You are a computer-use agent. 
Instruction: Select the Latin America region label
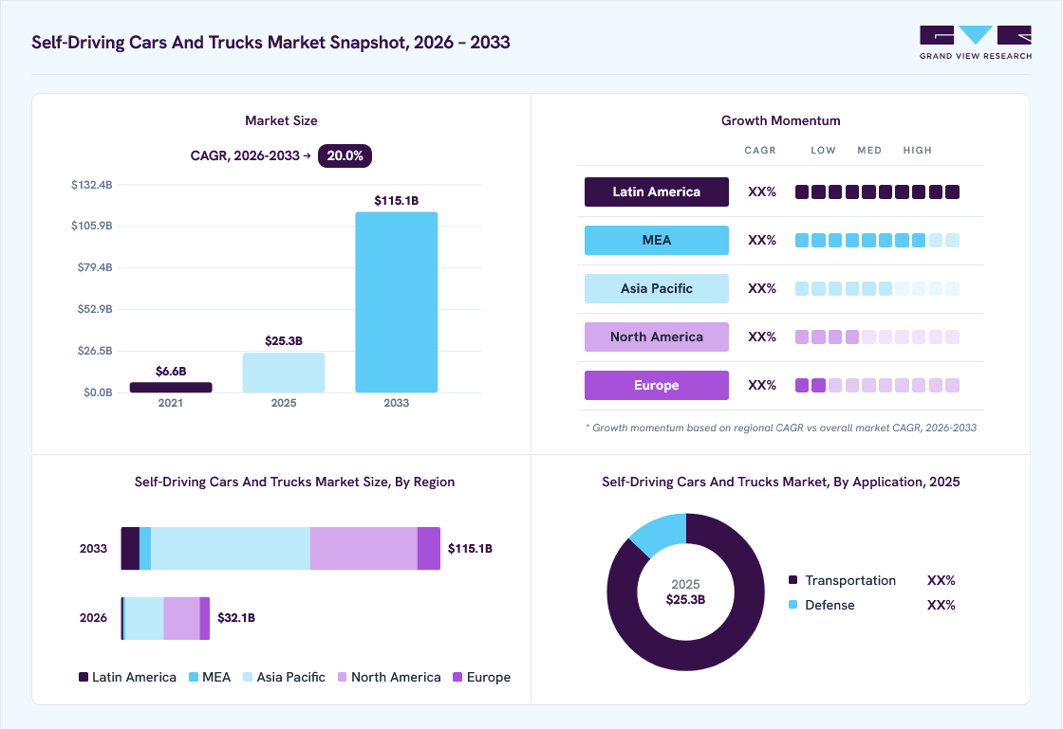pyautogui.click(x=656, y=191)
